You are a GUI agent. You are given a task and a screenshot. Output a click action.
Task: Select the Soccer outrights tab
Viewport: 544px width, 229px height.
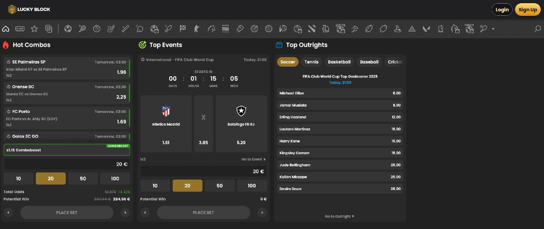click(287, 62)
